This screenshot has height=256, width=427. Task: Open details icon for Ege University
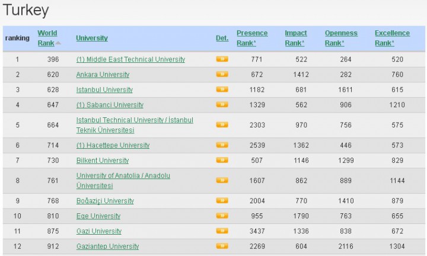(x=222, y=216)
